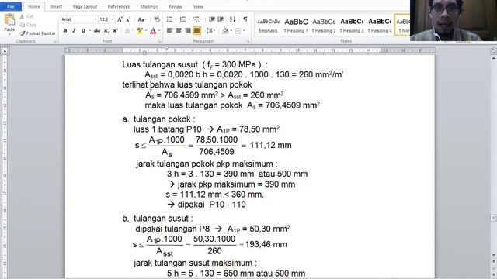This screenshot has width=497, height=279.
Task: Toggle italic formatting
Action: tap(74, 31)
